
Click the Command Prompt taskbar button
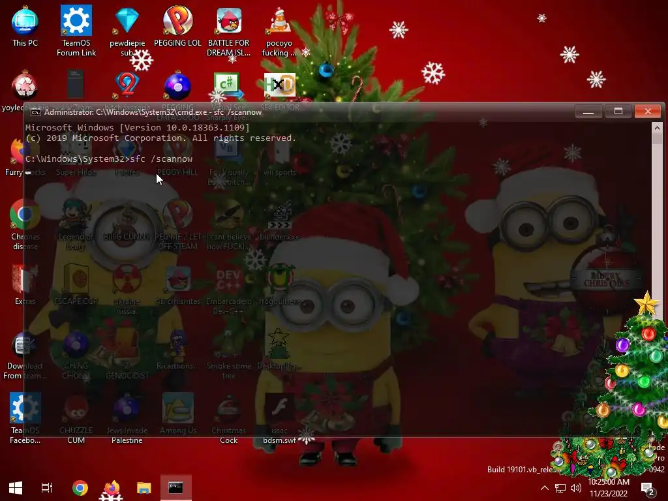point(176,487)
